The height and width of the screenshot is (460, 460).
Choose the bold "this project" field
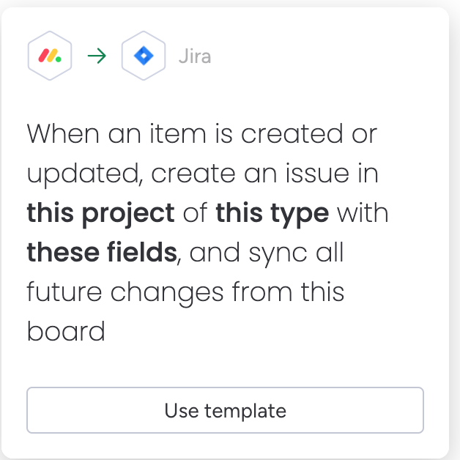pos(100,214)
